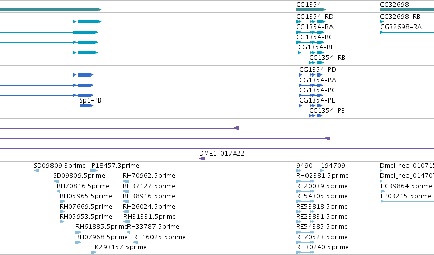The height and width of the screenshot is (255, 434).
Task: Click the CG1354-RD transcript label
Action: click(x=315, y=17)
